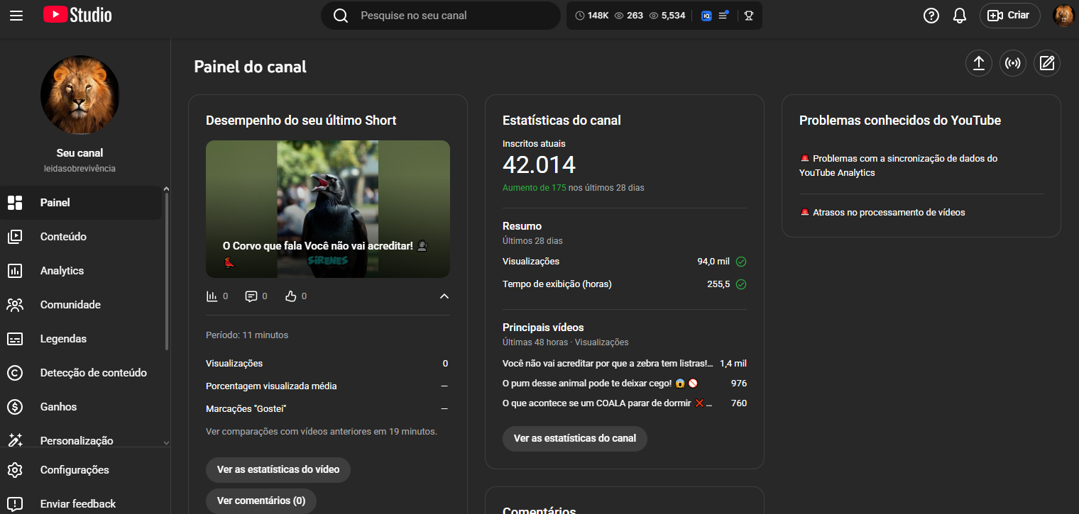1079x514 pixels.
Task: Open 'Problemas com a sincronização de dados' notice
Action: pyautogui.click(x=899, y=166)
